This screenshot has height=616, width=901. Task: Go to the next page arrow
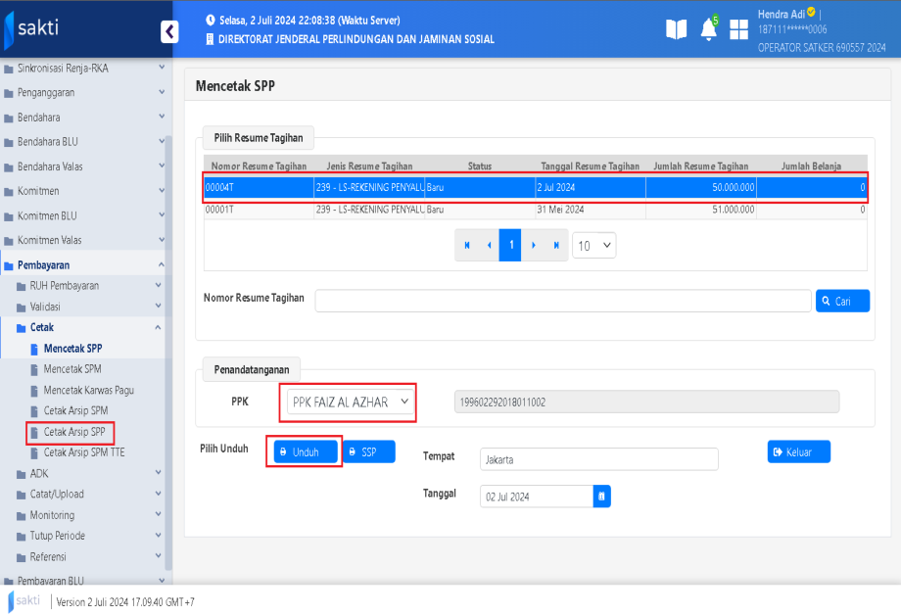[x=534, y=246]
